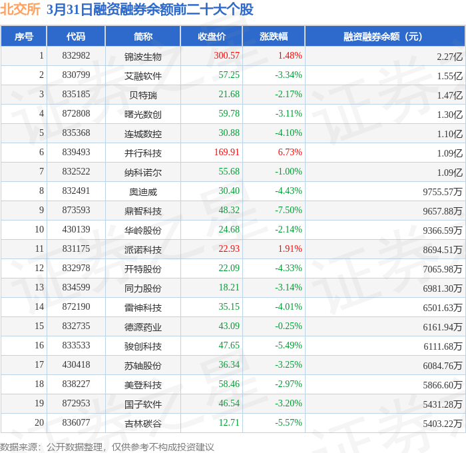Click closing price 18.21
Screen dimensions: 466x453
pos(229,288)
